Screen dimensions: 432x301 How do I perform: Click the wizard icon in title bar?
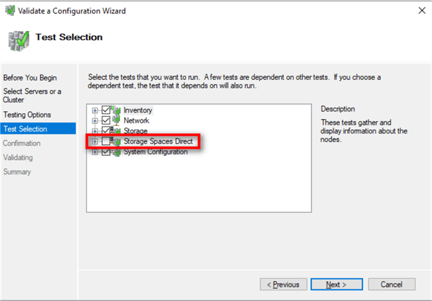point(10,11)
